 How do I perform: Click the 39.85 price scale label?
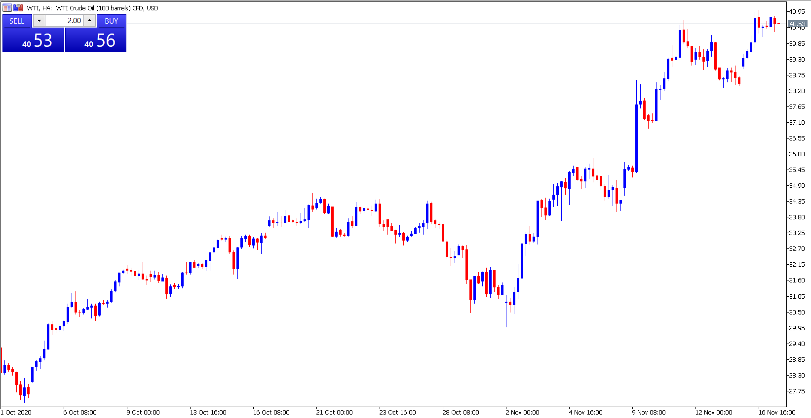[x=797, y=43]
